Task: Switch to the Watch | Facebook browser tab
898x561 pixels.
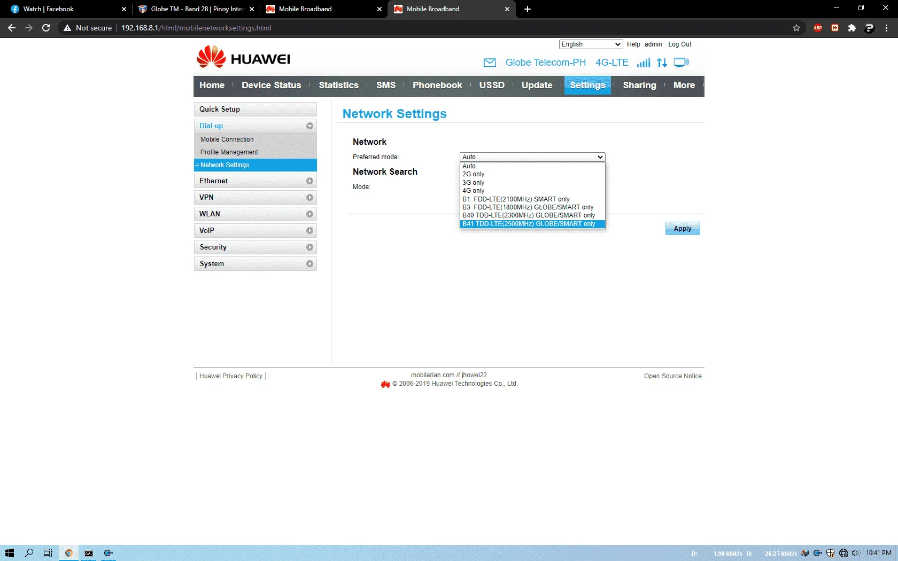Action: (x=68, y=9)
